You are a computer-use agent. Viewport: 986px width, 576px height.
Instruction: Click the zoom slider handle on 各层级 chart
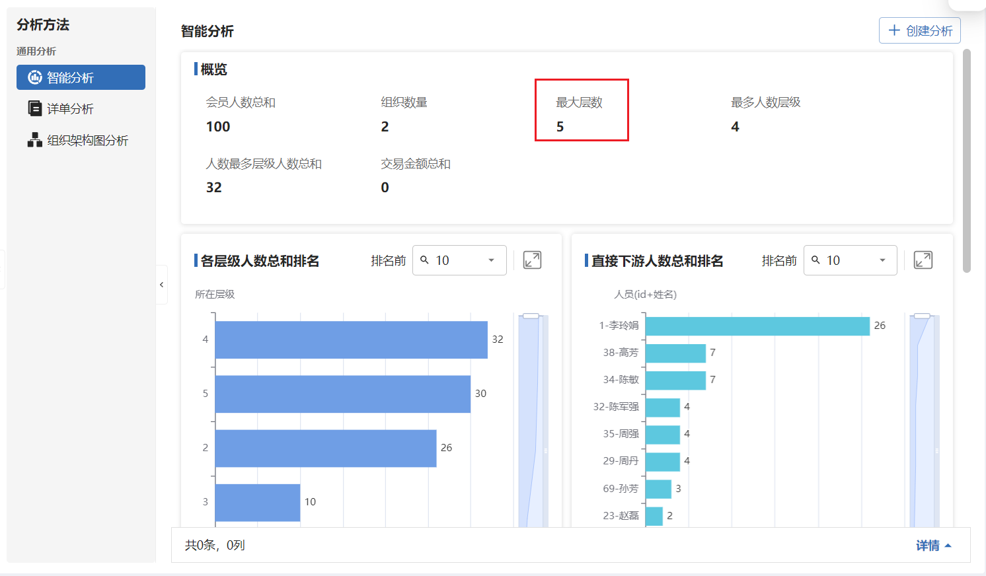pyautogui.click(x=531, y=316)
